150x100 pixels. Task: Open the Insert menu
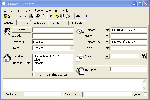tap(29, 10)
